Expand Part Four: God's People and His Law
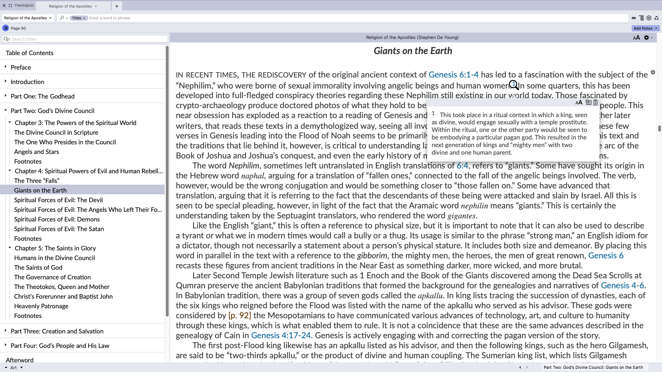Viewport: 662px width, 372px height. point(6,345)
